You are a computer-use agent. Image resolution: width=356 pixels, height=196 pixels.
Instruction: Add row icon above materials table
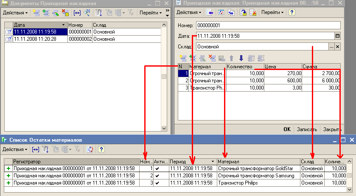click(x=183, y=58)
